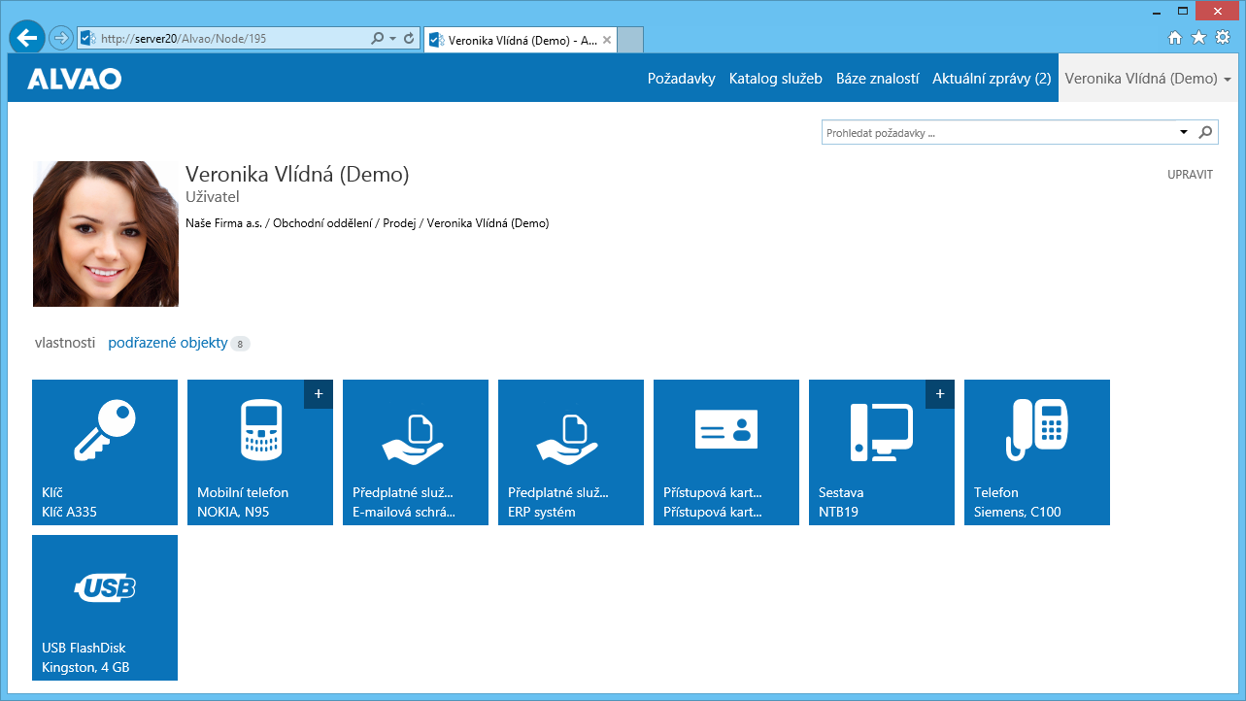Click the UPRAVIT edit link
The height and width of the screenshot is (701, 1246).
coord(1190,175)
